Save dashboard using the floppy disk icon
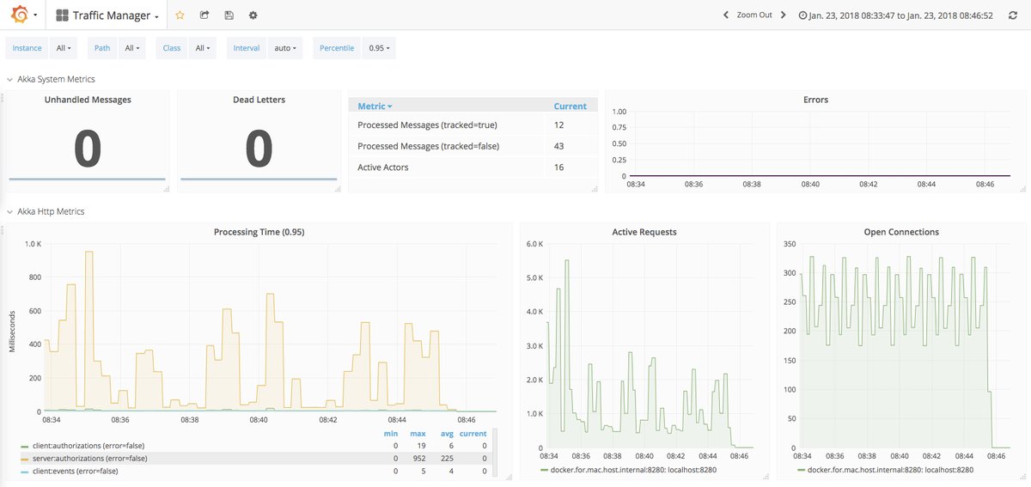The width and height of the screenshot is (1031, 487). coord(229,15)
